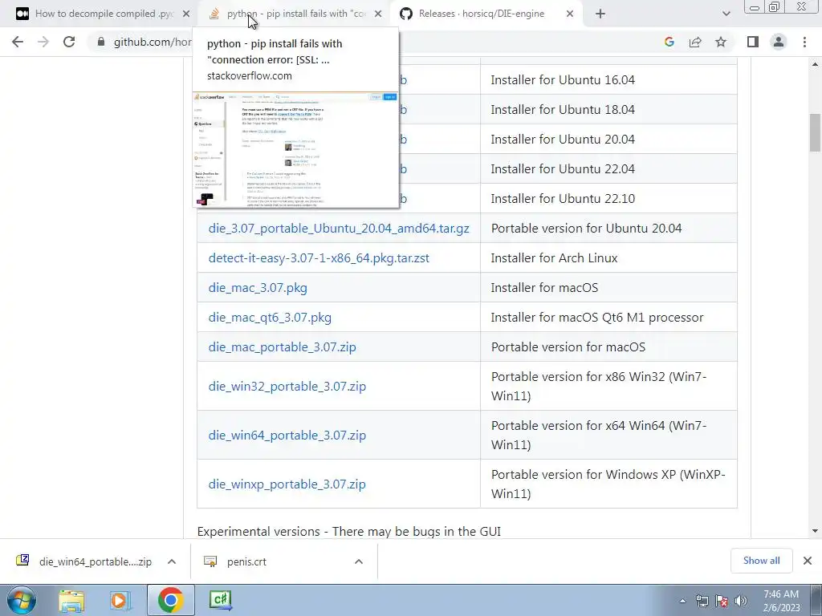
Task: Click 'Installer for Ubuntu 22.04' text
Action: 563,169
